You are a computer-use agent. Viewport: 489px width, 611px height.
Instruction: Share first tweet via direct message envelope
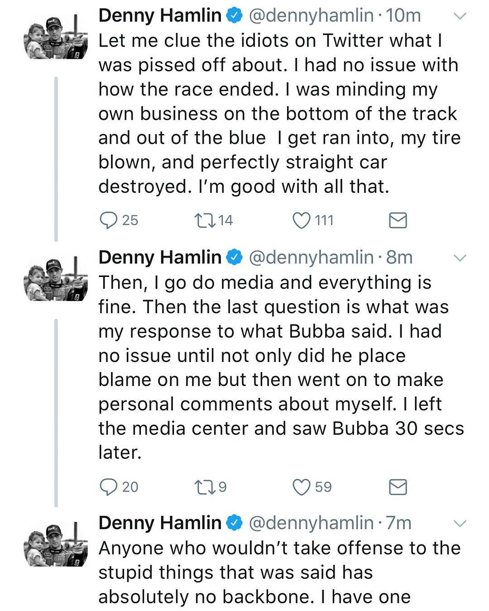398,220
